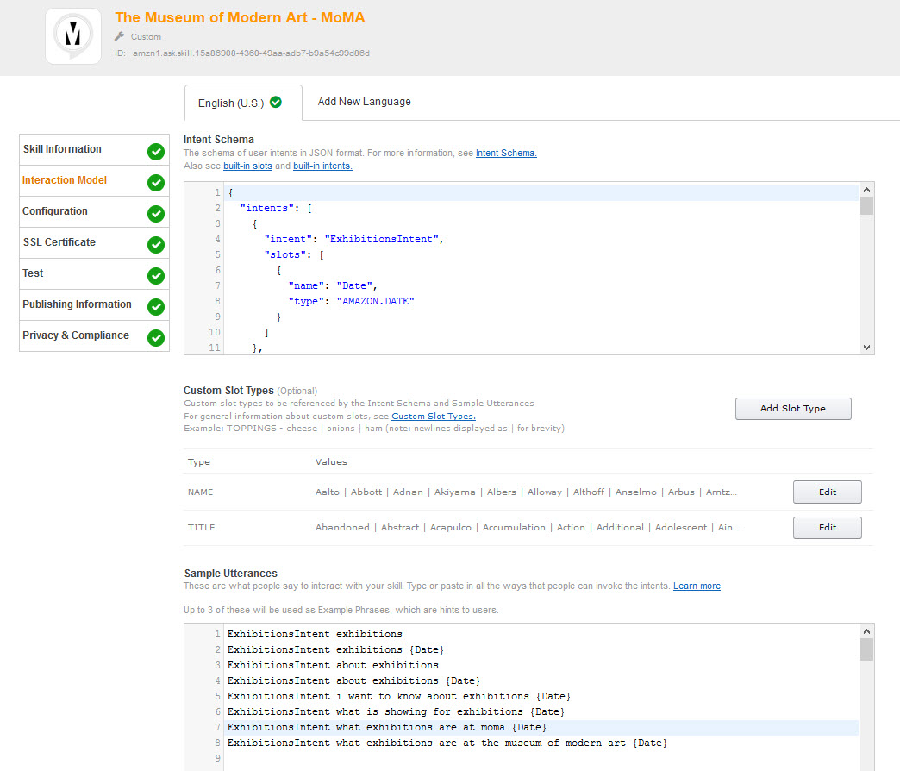Image resolution: width=900 pixels, height=771 pixels.
Task: Place cursor on the "ExhibitionsIntent" intent line
Action: point(353,239)
